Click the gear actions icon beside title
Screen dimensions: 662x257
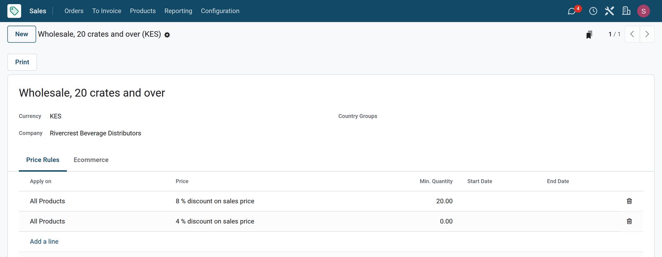167,35
